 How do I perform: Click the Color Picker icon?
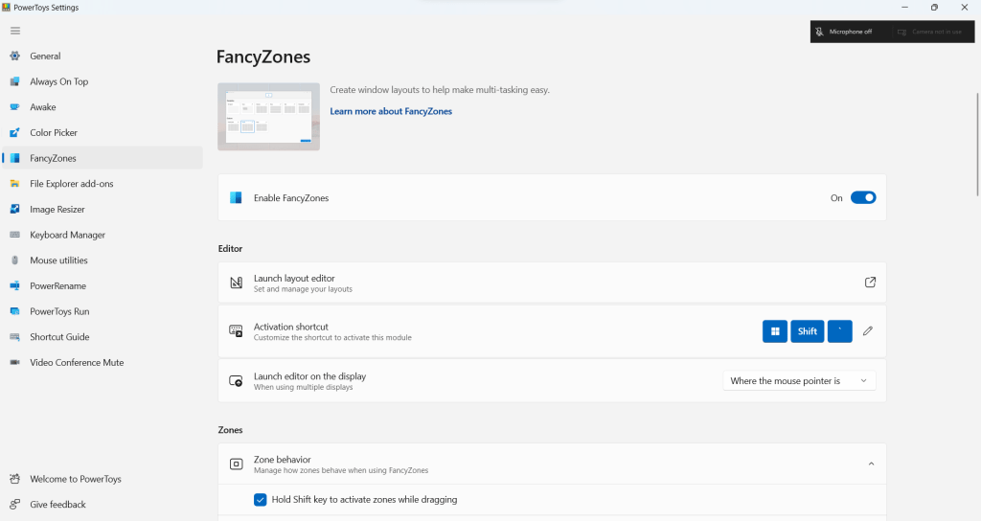tap(15, 132)
